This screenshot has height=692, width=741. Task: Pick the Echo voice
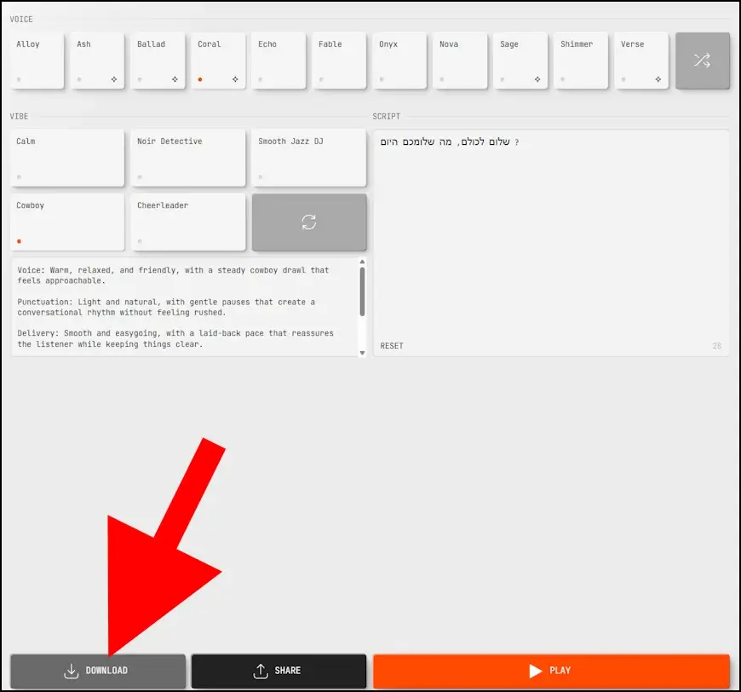click(279, 61)
